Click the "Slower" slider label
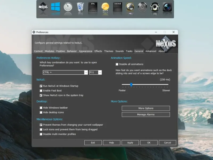This screenshot has height=160, width=213. tap(166, 90)
